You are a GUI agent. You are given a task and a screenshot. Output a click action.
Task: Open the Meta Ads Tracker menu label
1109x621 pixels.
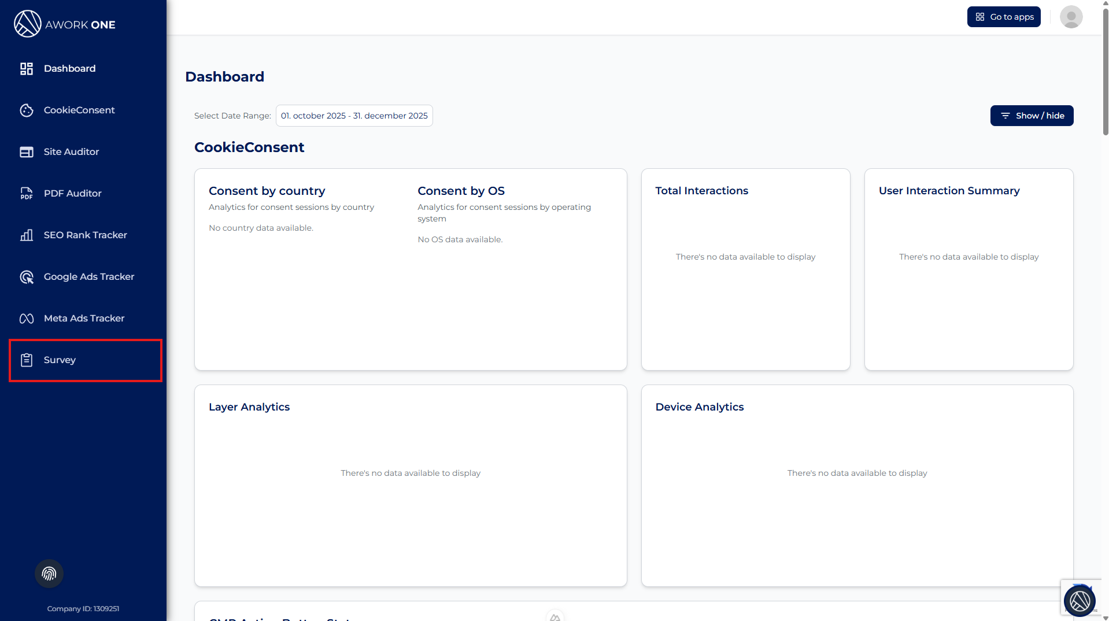click(x=84, y=319)
